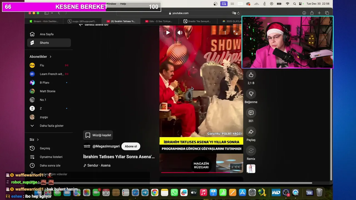Save the music with Müziği kaydet
The height and width of the screenshot is (200, 356).
98,135
